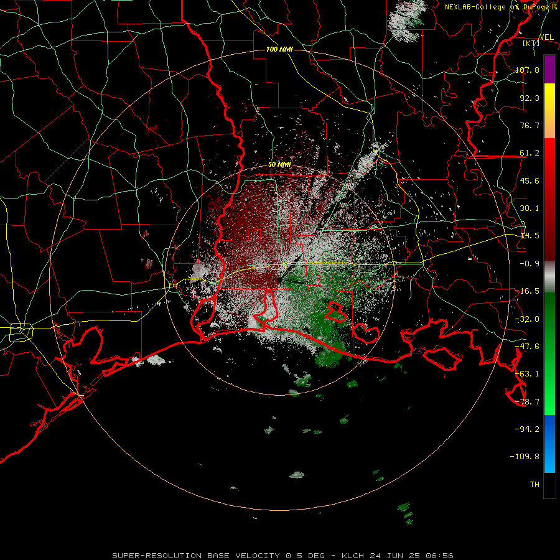Click the -109.8 legend value
The height and width of the screenshot is (560, 560).
[525, 457]
